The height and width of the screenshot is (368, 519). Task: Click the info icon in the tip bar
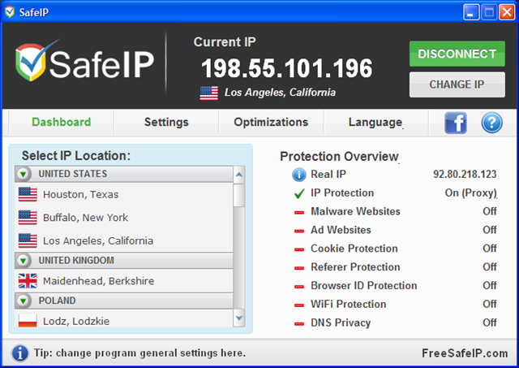tap(19, 353)
